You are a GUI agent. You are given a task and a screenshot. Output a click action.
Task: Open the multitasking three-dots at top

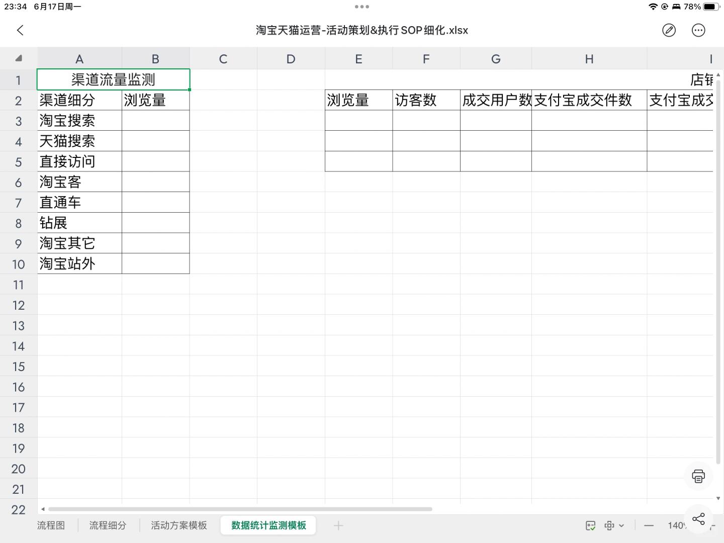click(x=362, y=7)
